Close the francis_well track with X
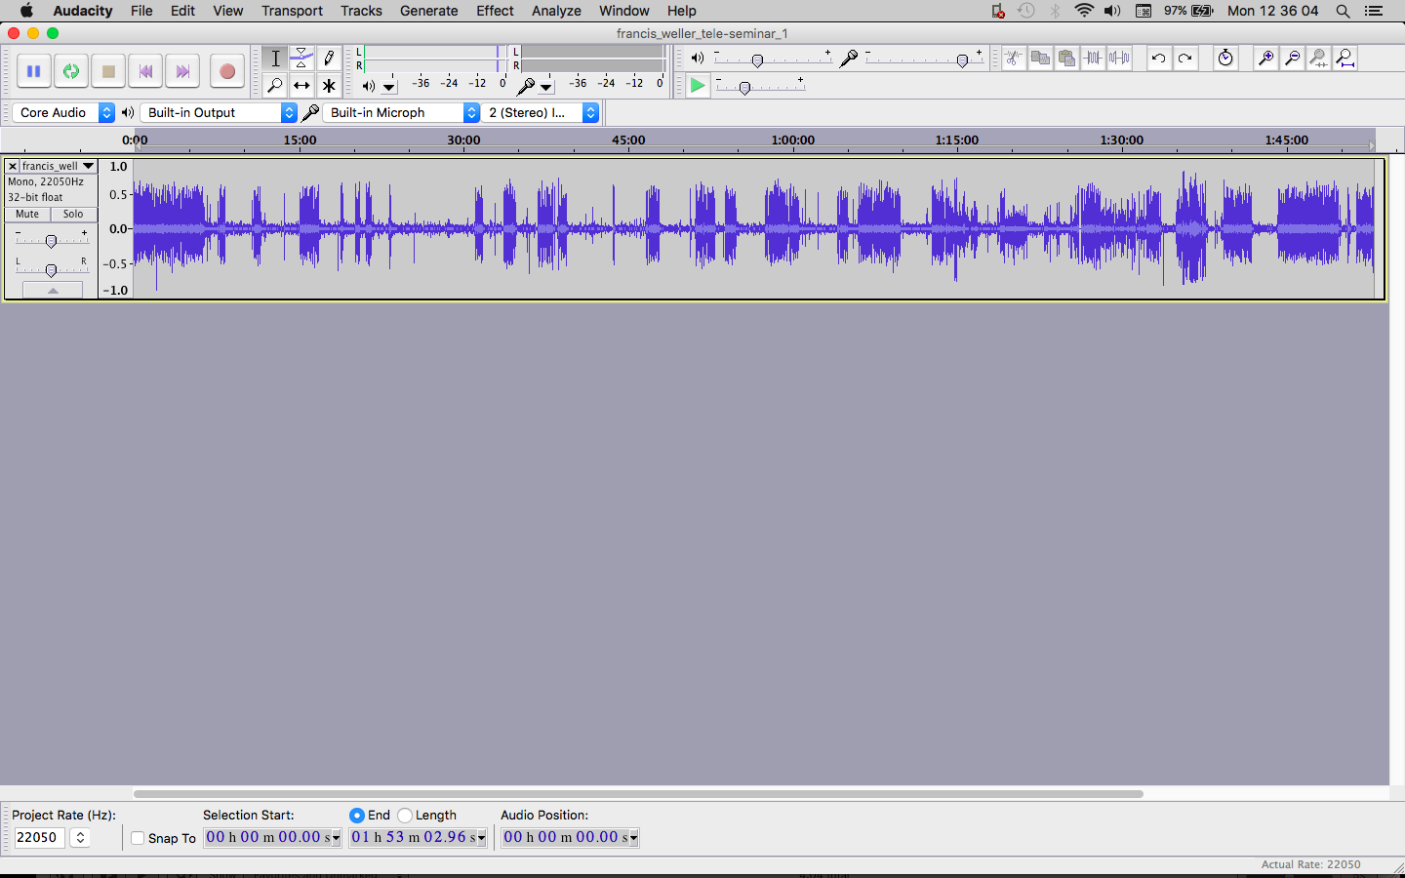1405x878 pixels. [13, 167]
